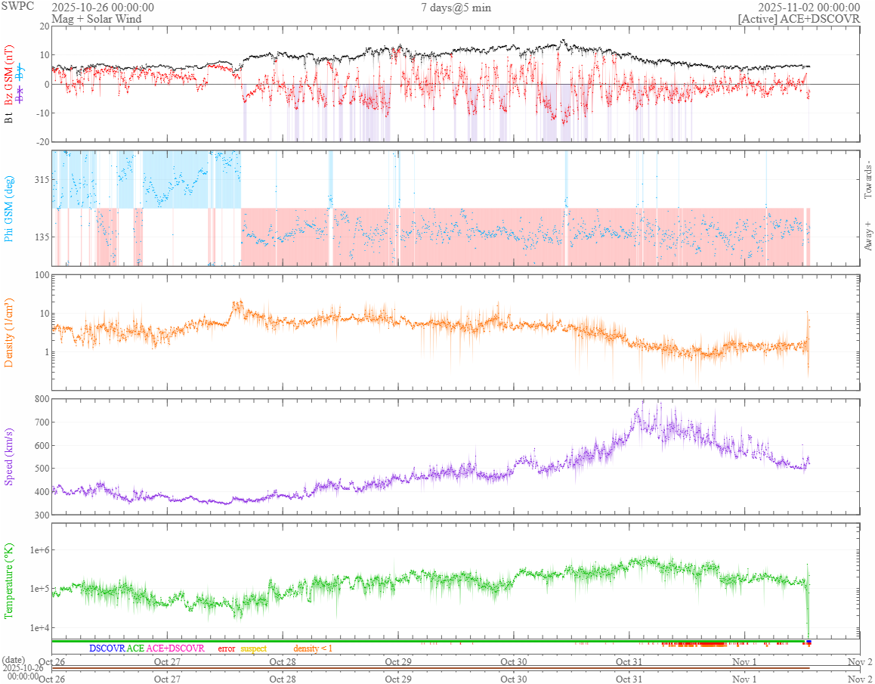Click the start timestamp 2025-10-26 00:00:00 at top
This screenshot has width=875, height=684.
(x=102, y=8)
